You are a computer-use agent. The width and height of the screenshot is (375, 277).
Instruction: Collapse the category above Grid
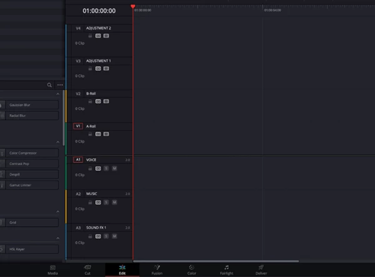tap(58, 212)
